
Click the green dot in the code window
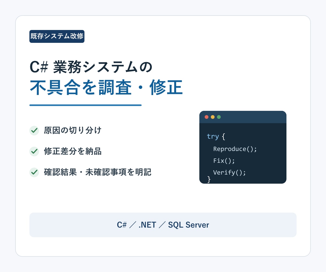coord(219,117)
